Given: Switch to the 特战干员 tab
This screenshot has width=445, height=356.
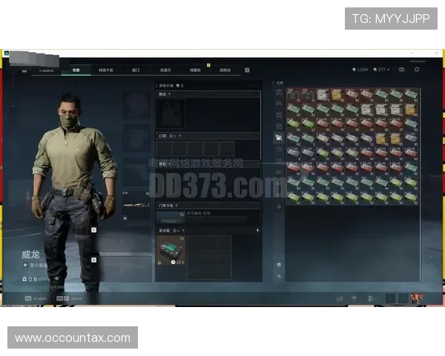Looking at the screenshot, I should point(106,70).
